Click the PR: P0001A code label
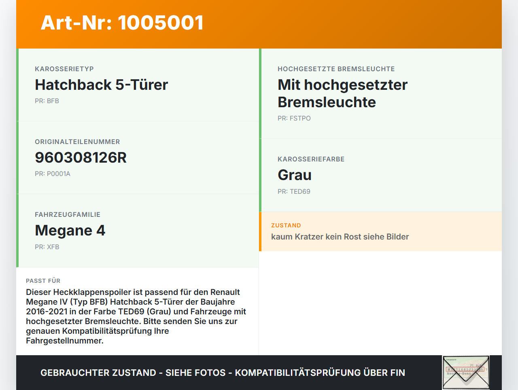This screenshot has width=518, height=390. [x=53, y=174]
